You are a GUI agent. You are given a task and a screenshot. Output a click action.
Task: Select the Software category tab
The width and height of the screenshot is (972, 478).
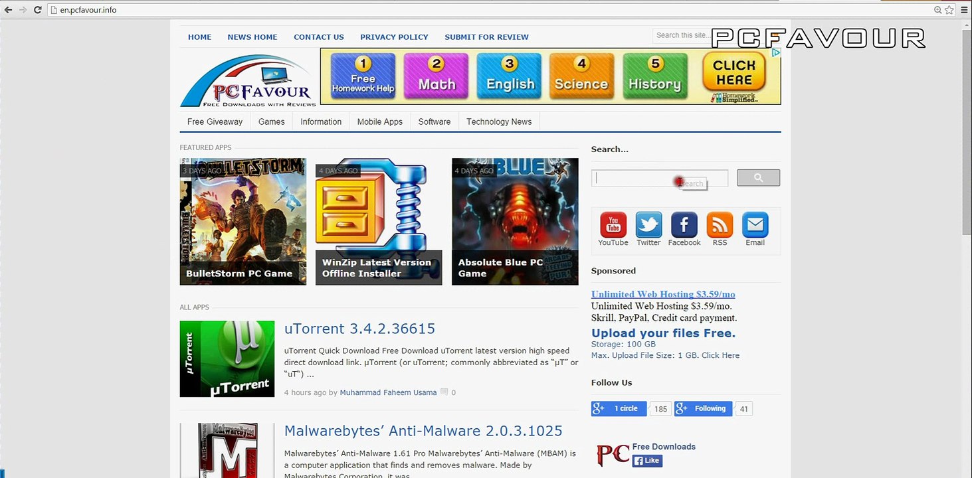(435, 121)
